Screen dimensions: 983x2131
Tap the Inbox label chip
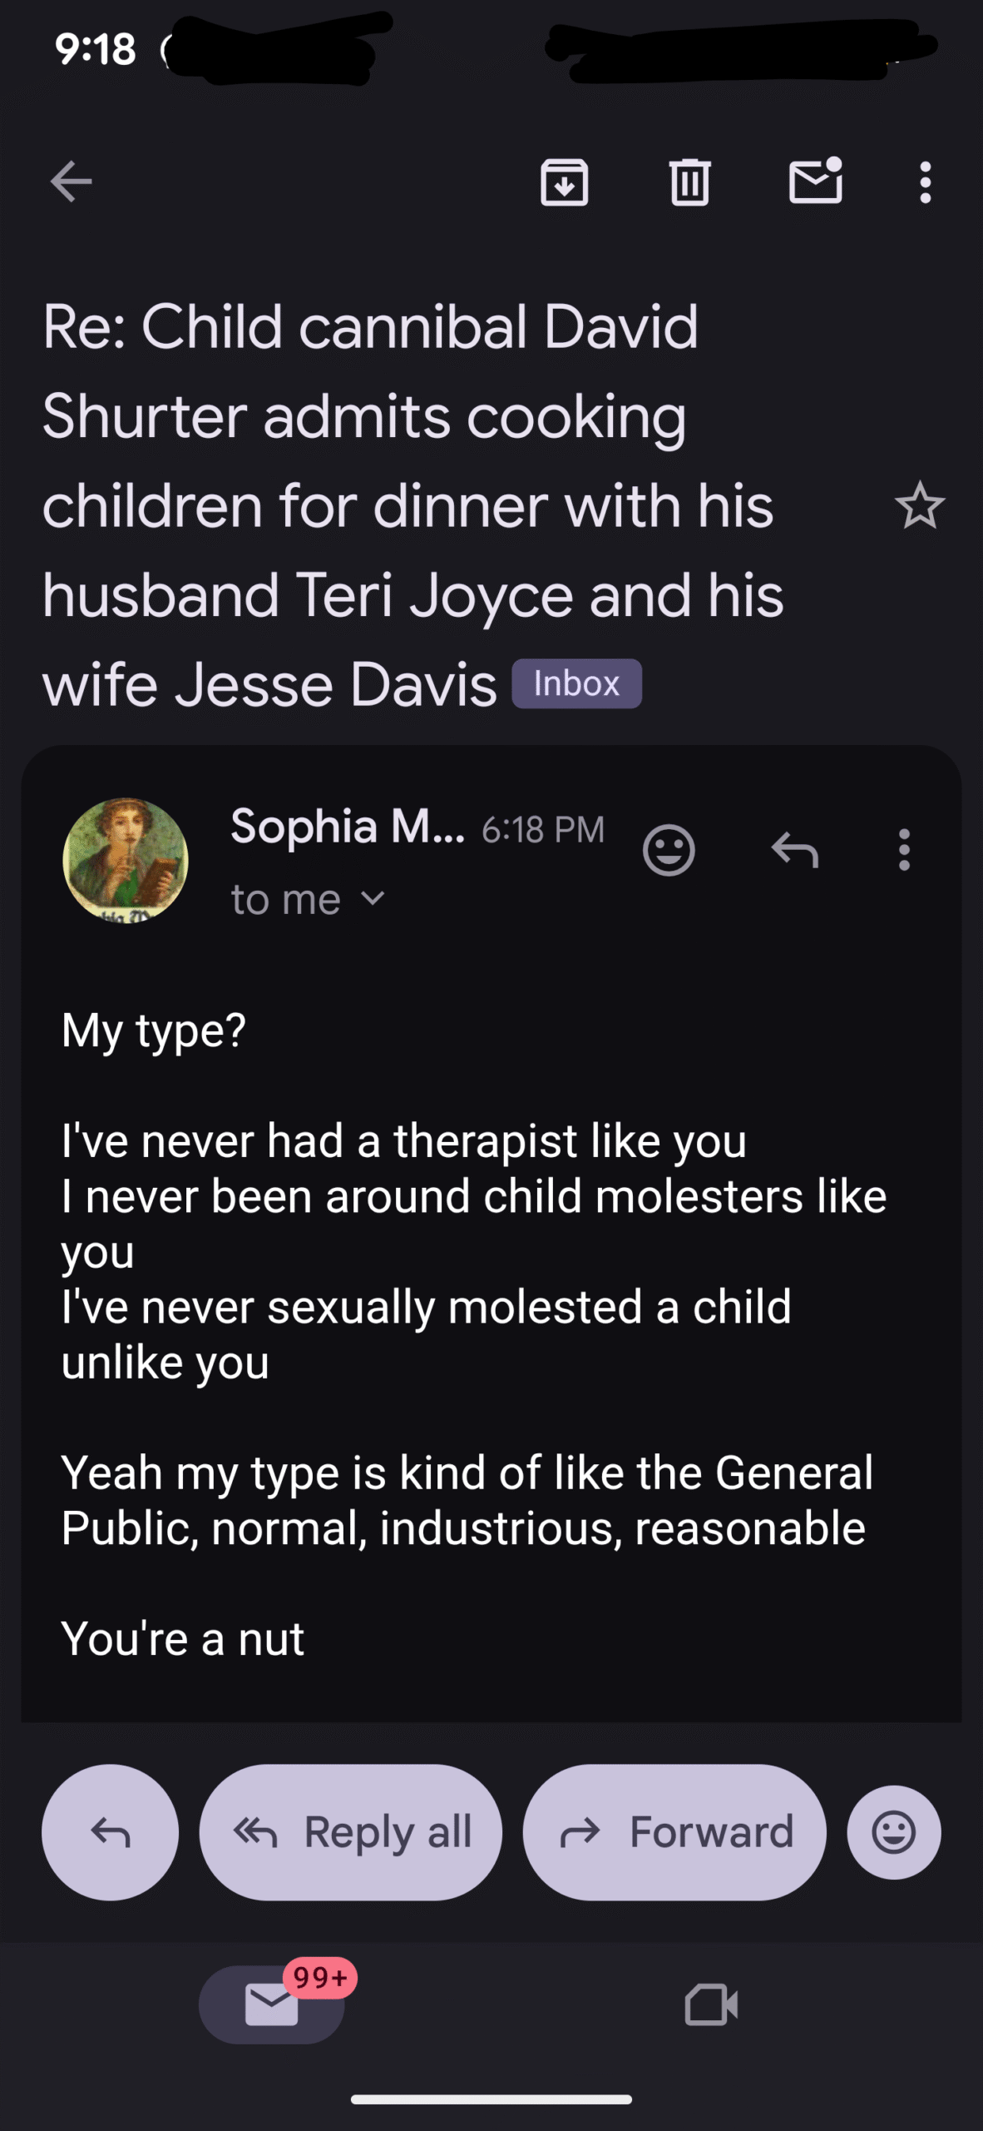(x=576, y=683)
